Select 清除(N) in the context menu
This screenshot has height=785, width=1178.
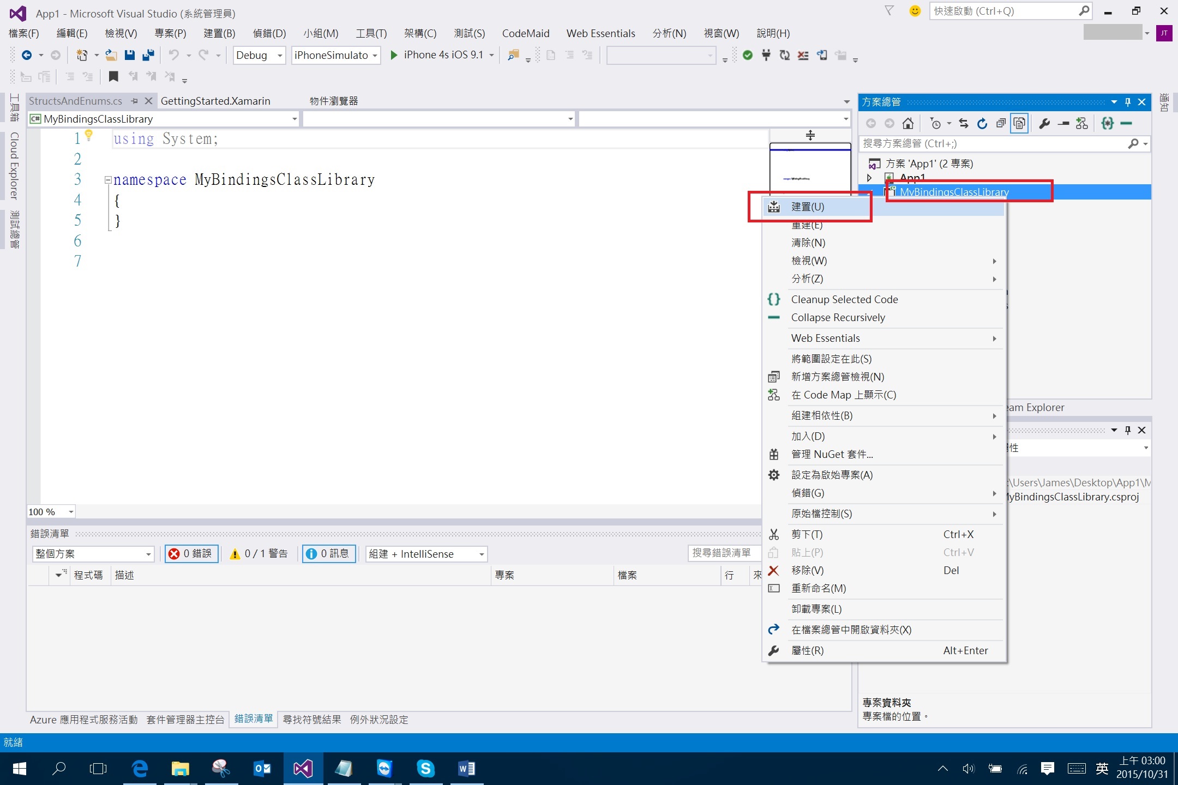click(883, 243)
